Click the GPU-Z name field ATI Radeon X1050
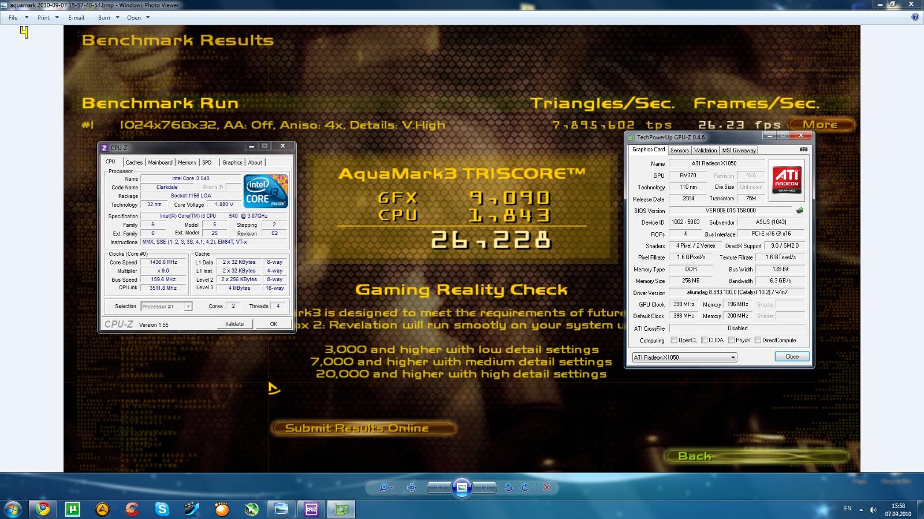924x519 pixels. pyautogui.click(x=717, y=163)
